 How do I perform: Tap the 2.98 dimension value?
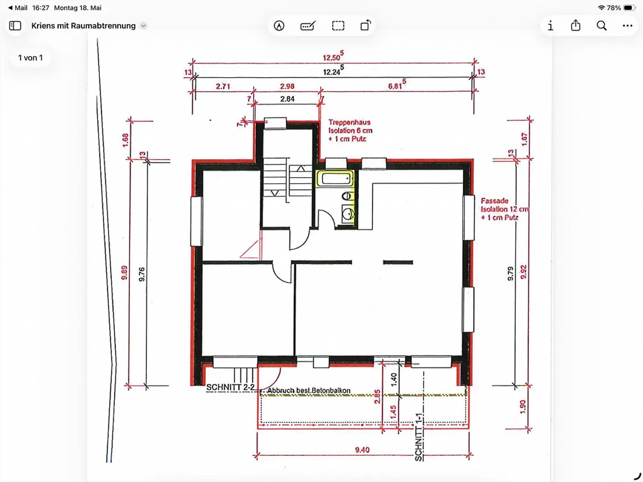(287, 86)
